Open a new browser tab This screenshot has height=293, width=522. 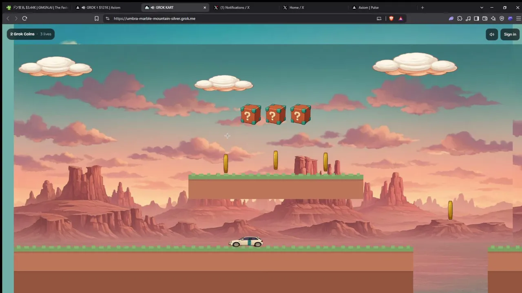pos(422,7)
